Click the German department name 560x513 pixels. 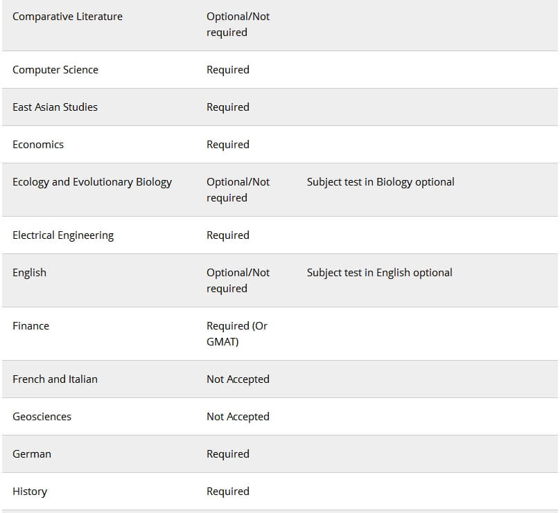[x=32, y=454]
